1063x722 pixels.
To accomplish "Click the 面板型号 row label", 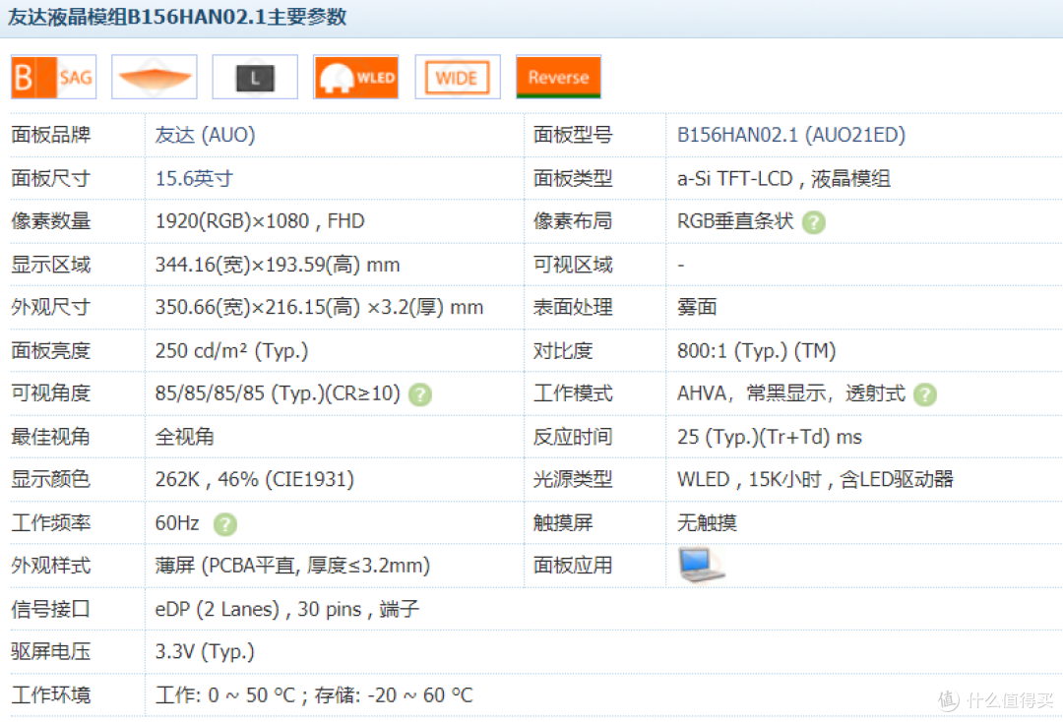I will (x=573, y=135).
